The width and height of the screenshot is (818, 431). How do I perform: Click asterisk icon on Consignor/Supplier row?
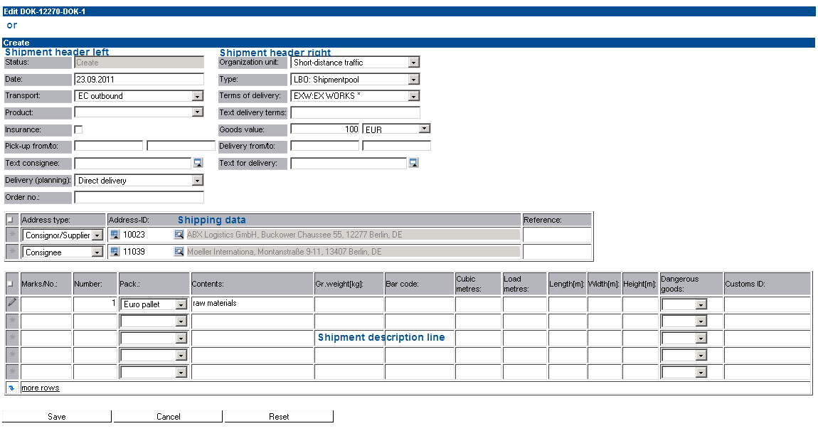13,234
